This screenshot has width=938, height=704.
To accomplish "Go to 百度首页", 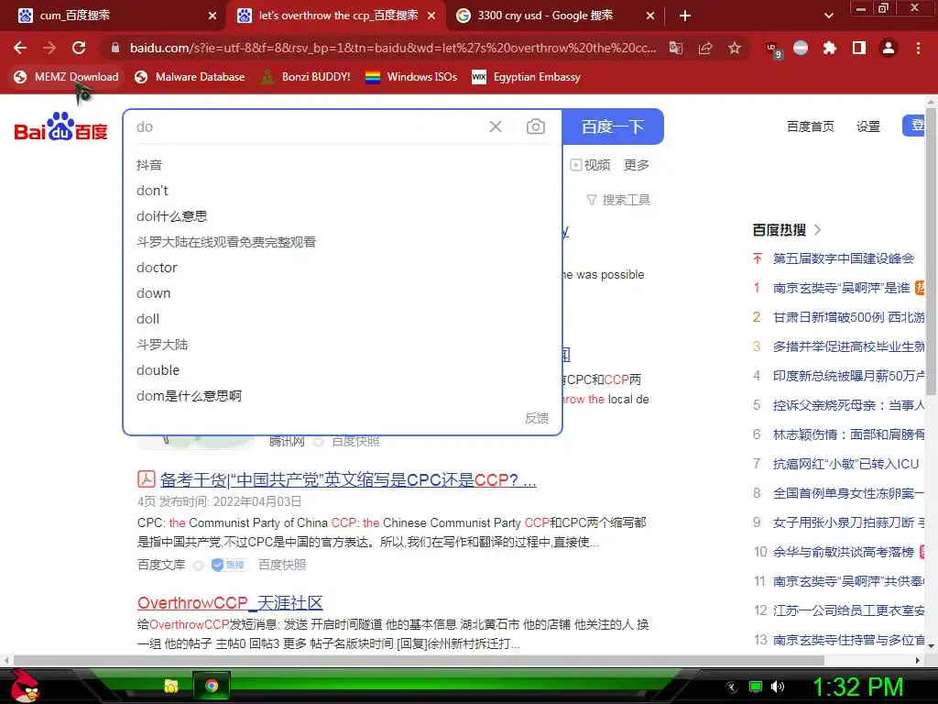I will coord(811,126).
